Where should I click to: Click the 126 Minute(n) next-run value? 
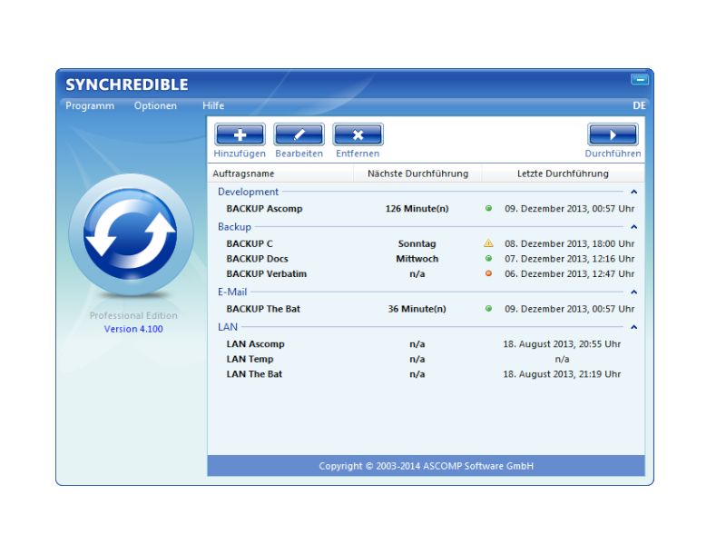pos(417,209)
